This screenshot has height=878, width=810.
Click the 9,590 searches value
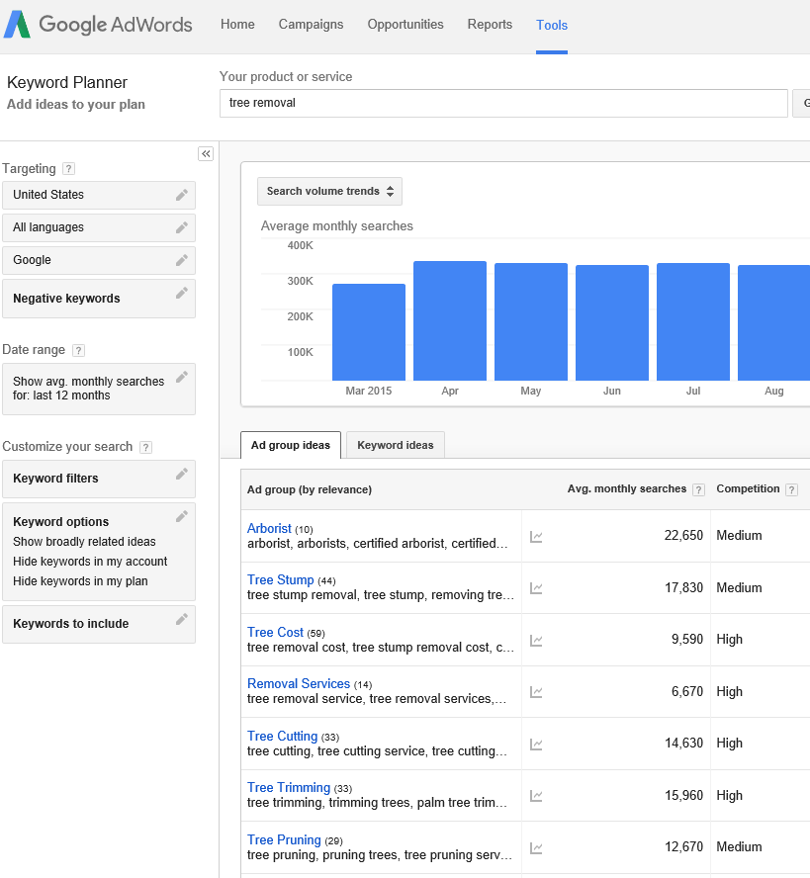[687, 640]
